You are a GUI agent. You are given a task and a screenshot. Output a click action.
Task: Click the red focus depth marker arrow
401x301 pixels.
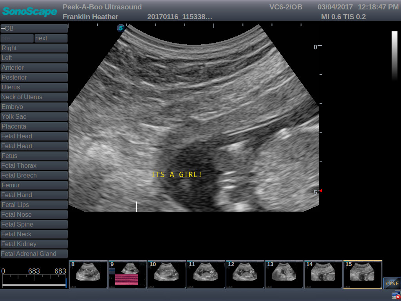[320, 190]
